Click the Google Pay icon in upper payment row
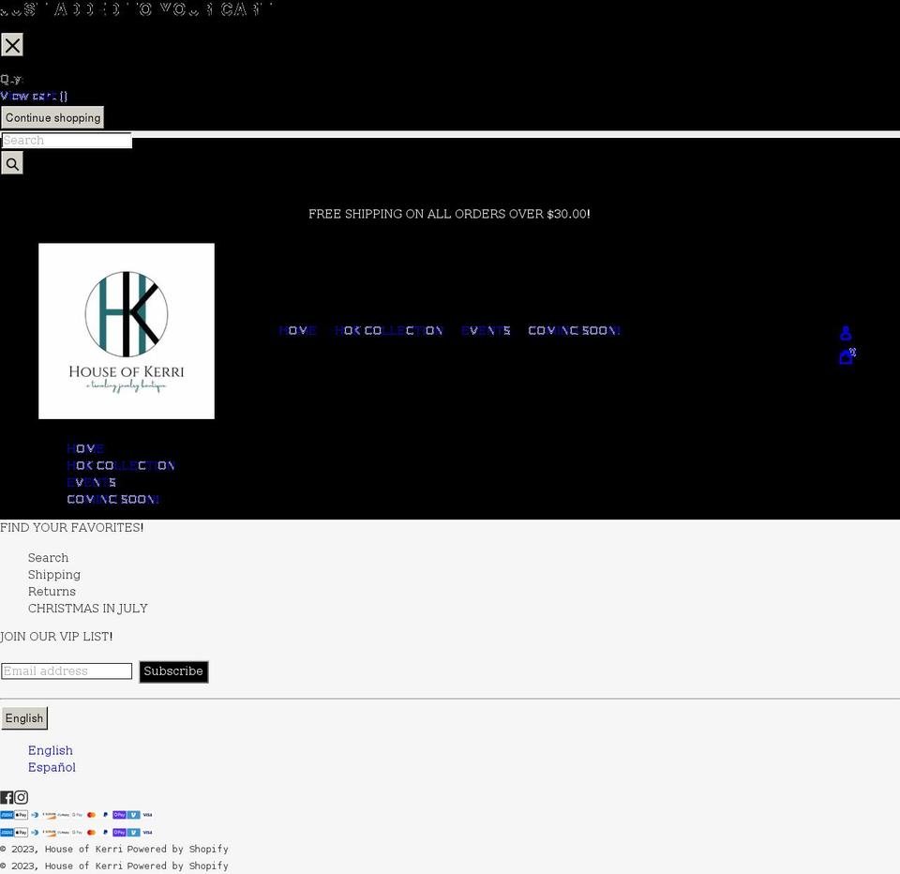 [78, 815]
